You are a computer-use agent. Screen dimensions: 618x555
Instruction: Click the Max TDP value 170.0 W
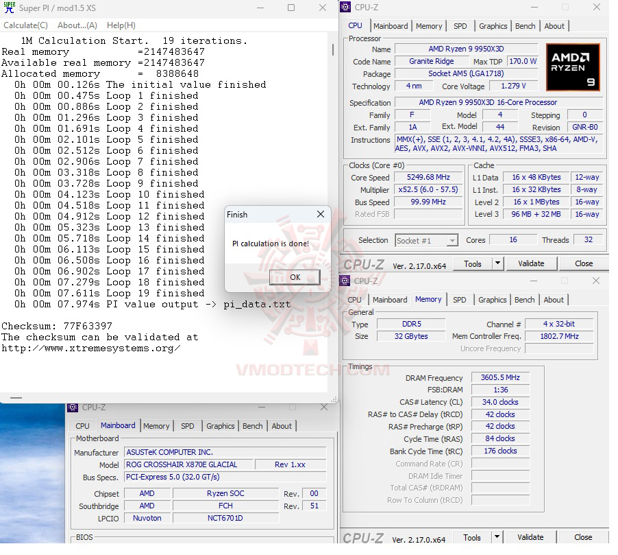pos(523,61)
